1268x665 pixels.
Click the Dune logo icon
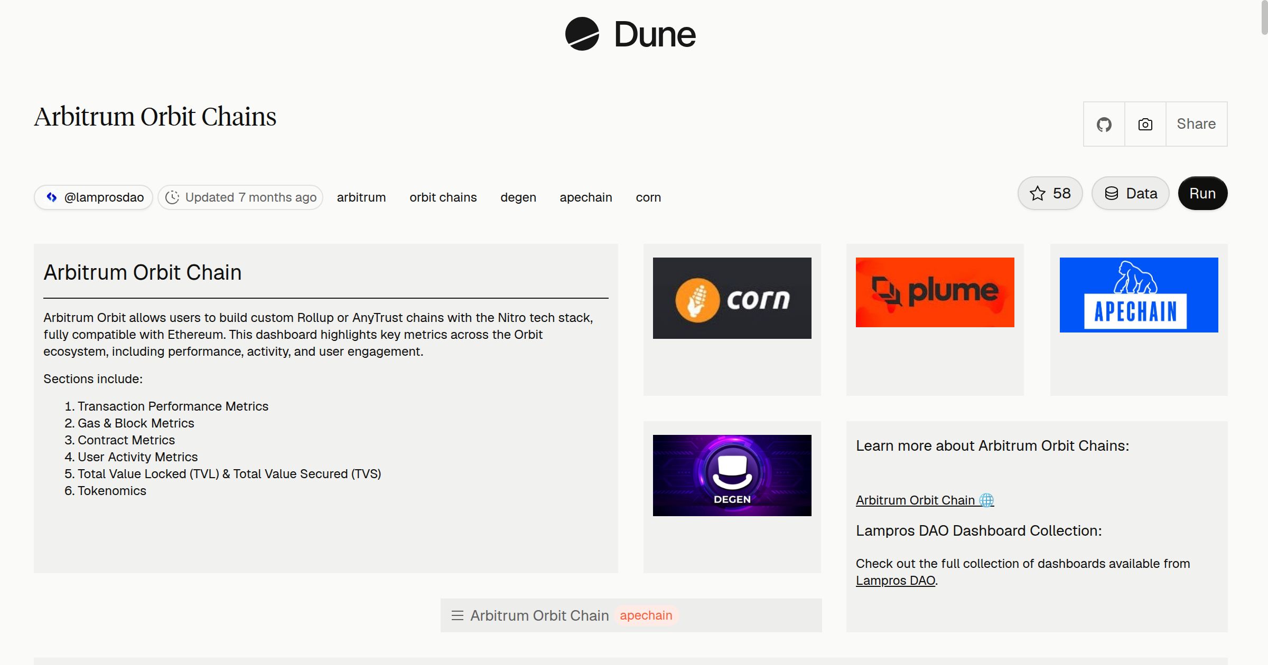(582, 34)
